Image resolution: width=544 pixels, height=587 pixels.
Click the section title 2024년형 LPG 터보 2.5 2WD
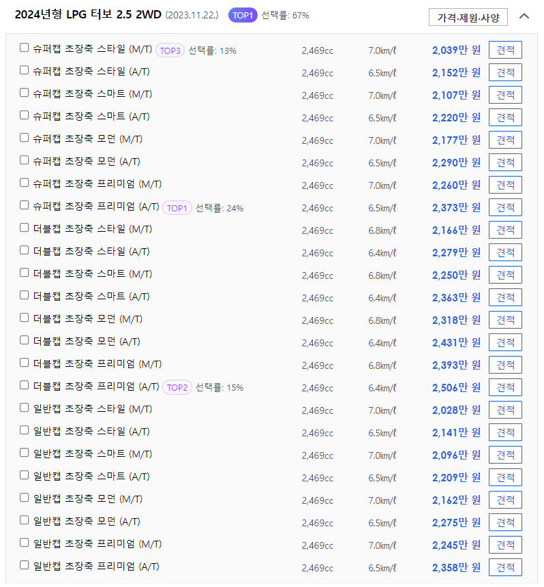[88, 14]
